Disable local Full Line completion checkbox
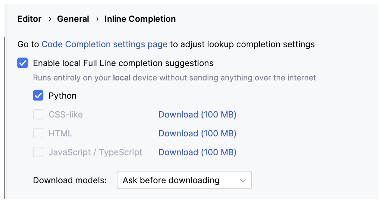 click(x=22, y=63)
